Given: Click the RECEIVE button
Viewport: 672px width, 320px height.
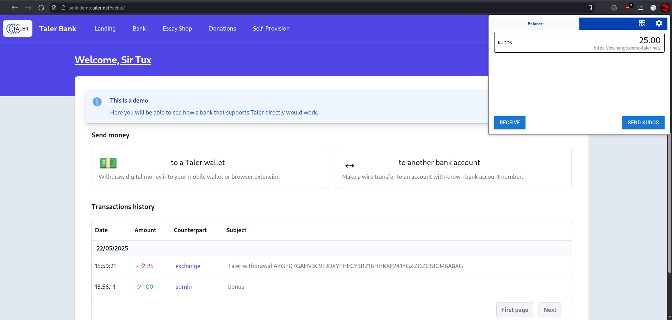Looking at the screenshot, I should point(510,123).
